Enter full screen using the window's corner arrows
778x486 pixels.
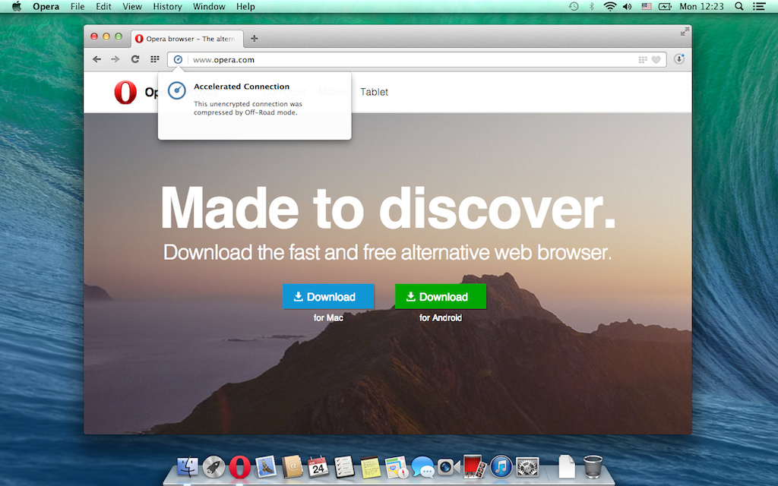pos(685,32)
